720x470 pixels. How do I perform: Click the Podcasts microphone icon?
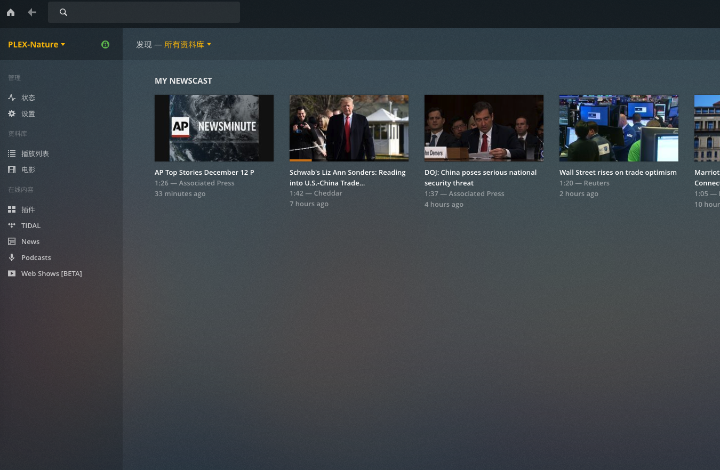coord(12,257)
